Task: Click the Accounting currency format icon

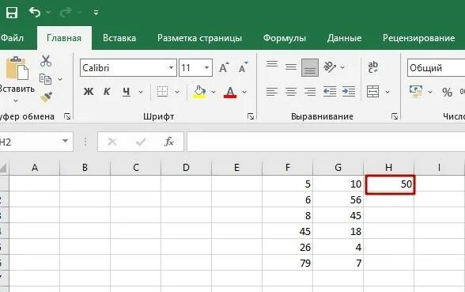Action: tap(416, 92)
